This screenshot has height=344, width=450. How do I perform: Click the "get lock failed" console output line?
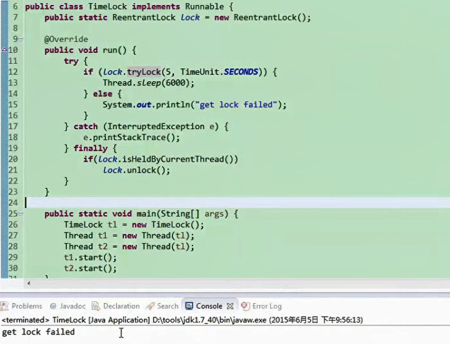(38, 332)
